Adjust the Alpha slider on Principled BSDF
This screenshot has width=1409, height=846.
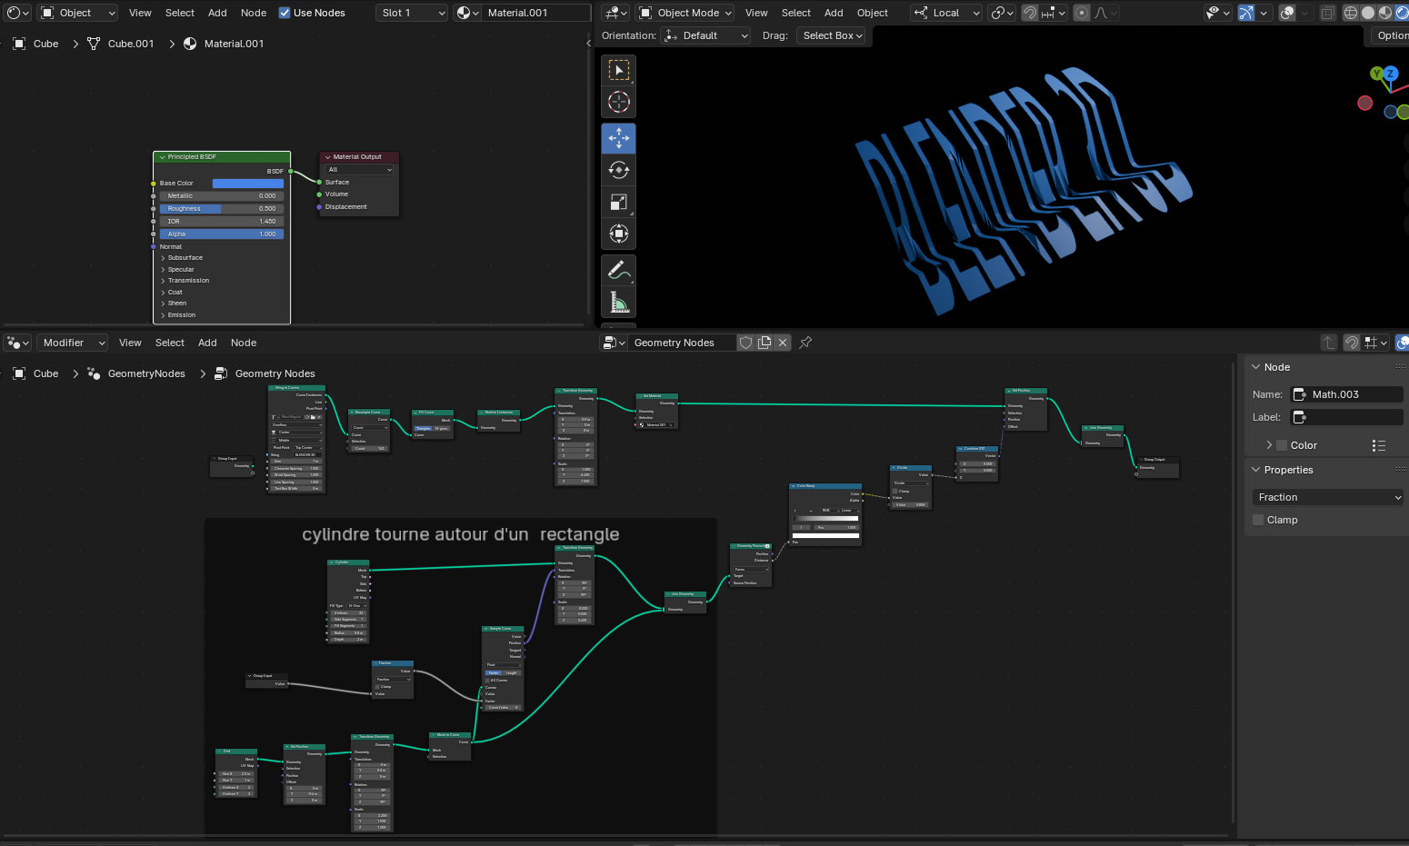222,234
